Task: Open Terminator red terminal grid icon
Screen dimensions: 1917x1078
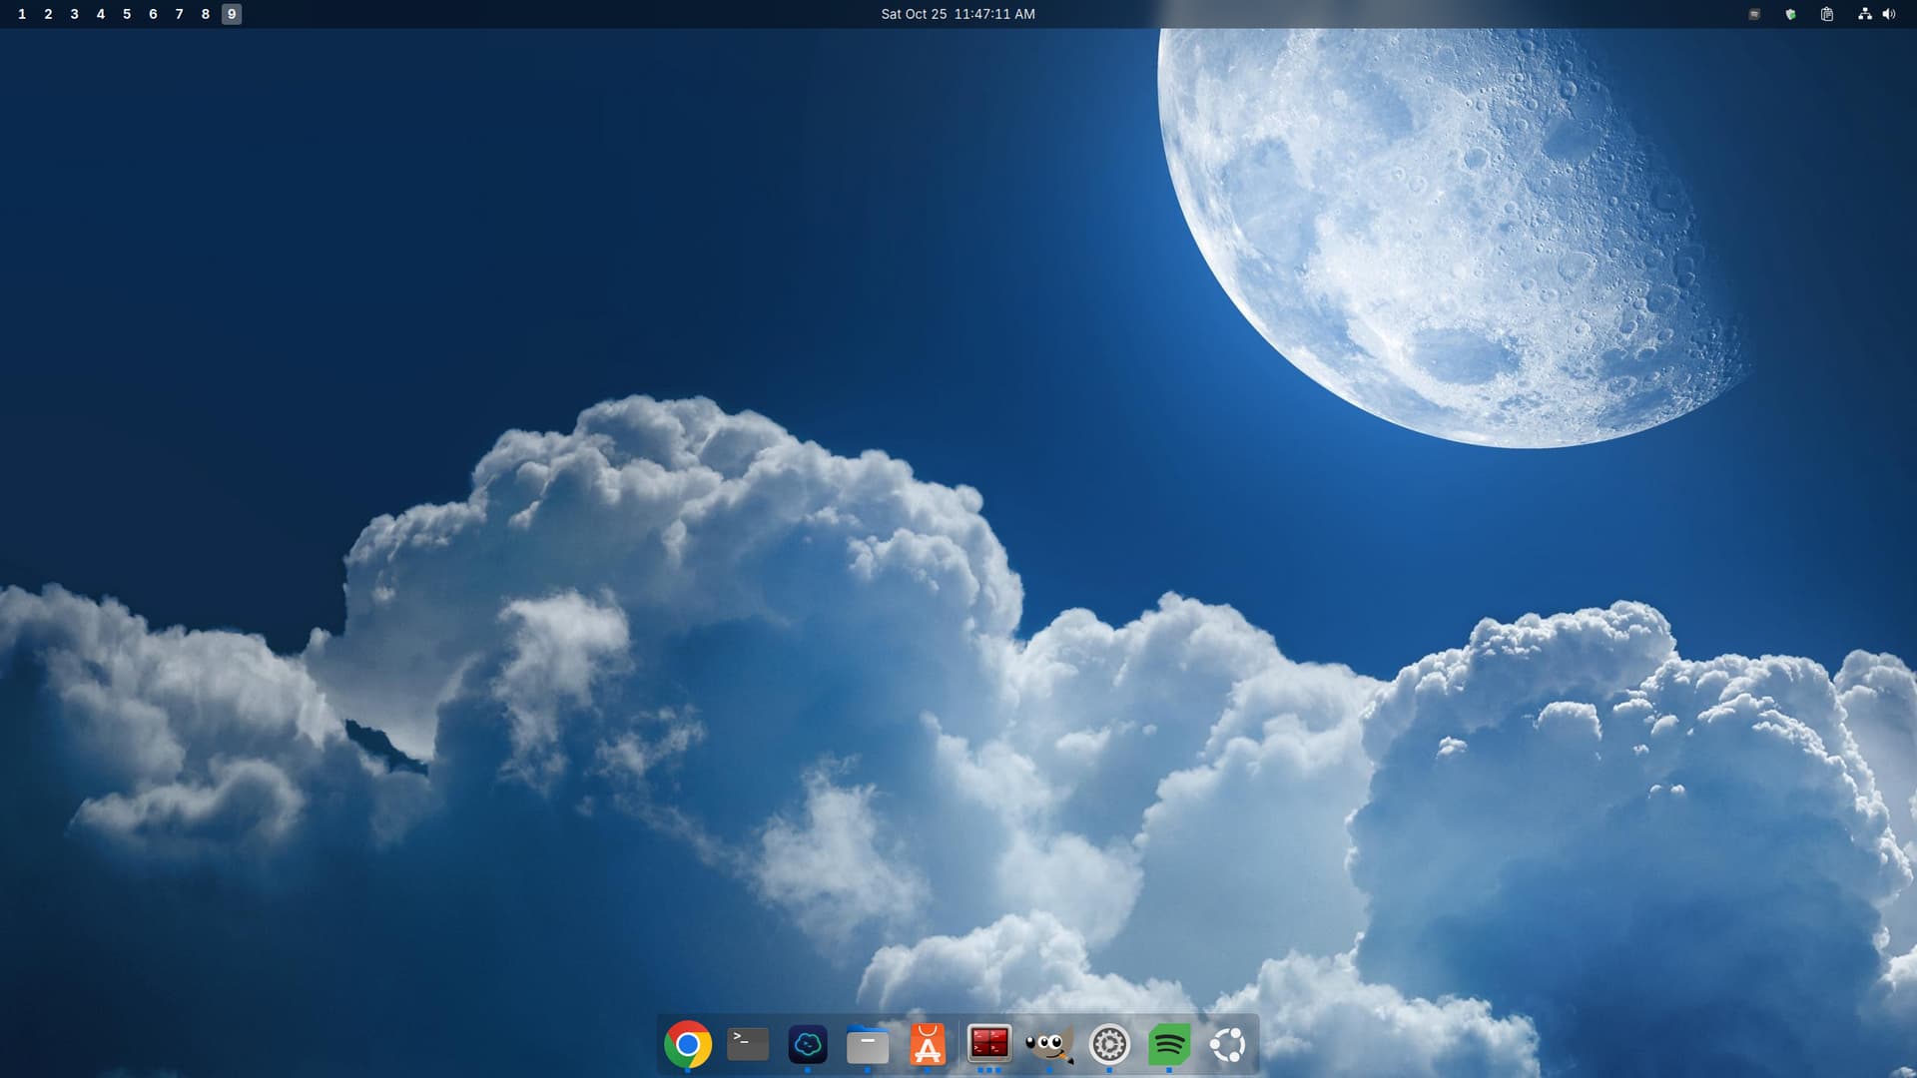Action: click(989, 1043)
